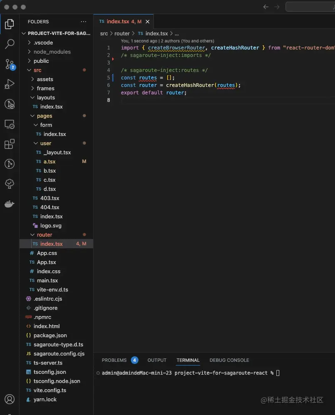Viewport: 335px width, 415px height.
Task: Collapse the router folder
Action: point(57,235)
